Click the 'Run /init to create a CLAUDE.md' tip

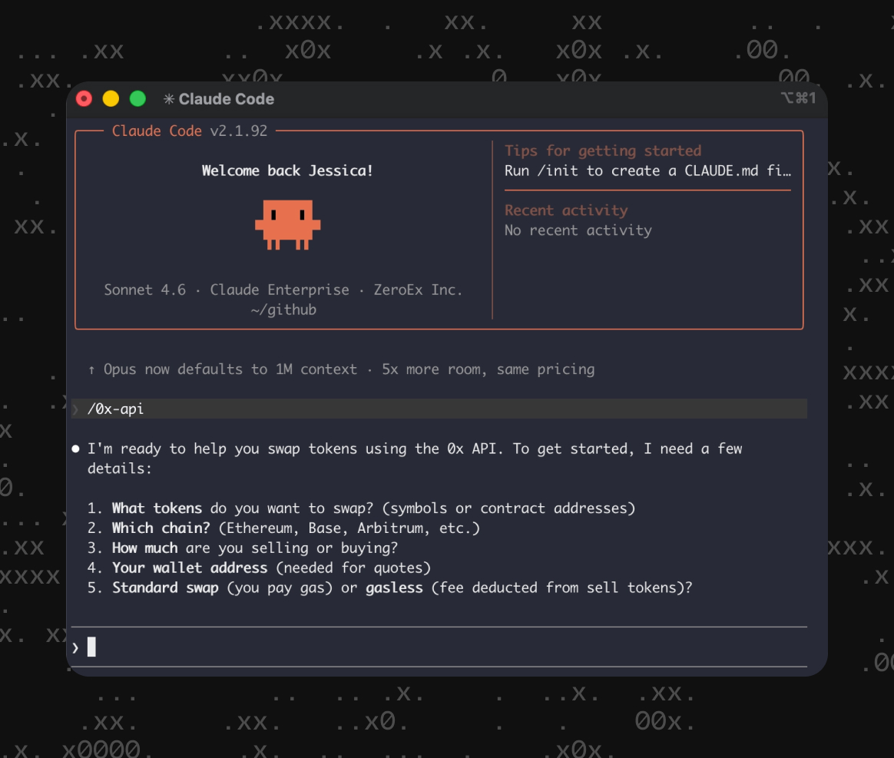[x=647, y=171]
